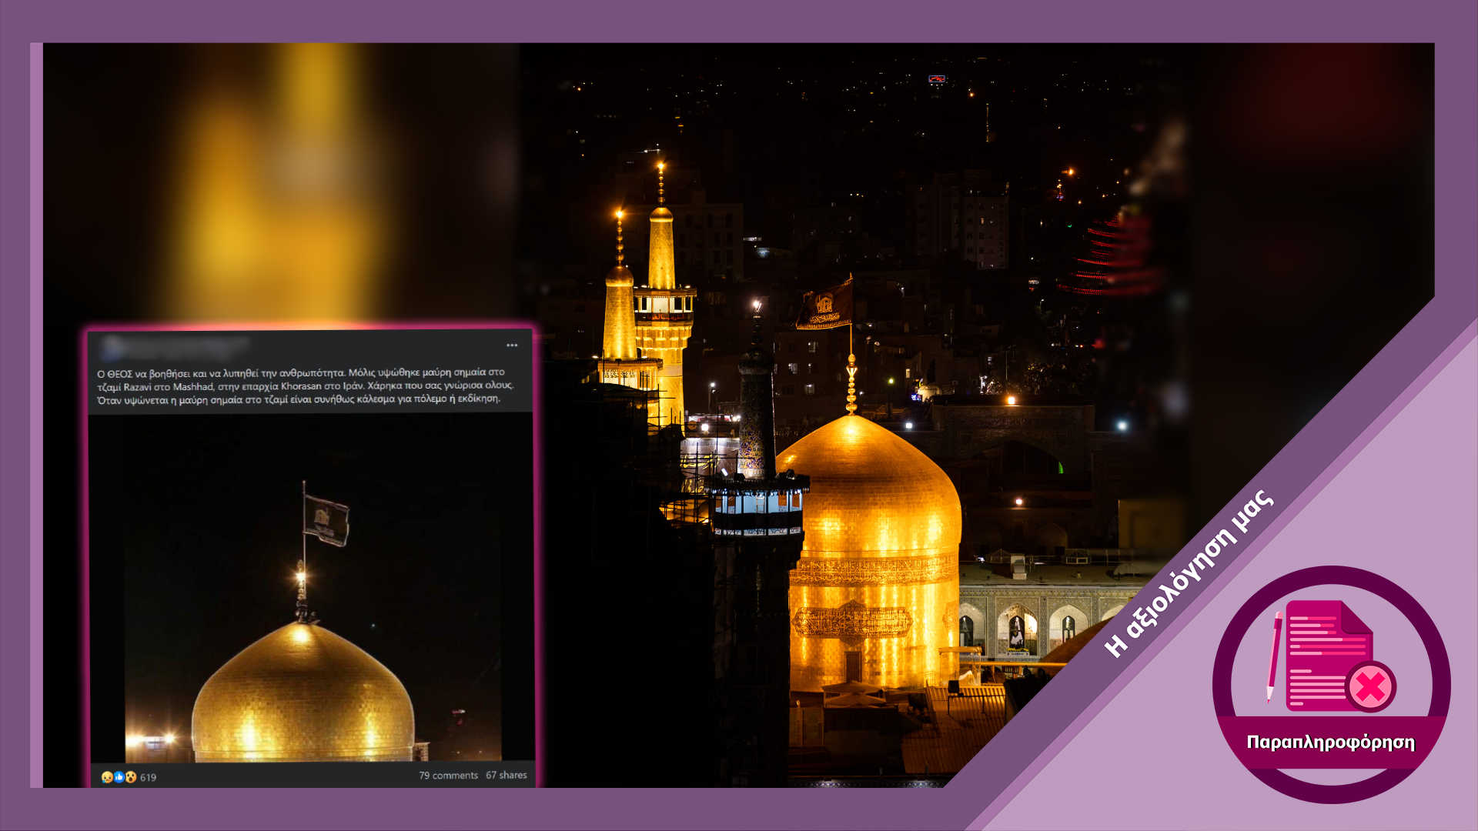Click the Η αξιολόγηση μας diagonal banner text
The image size is (1478, 831).
pos(1189,573)
